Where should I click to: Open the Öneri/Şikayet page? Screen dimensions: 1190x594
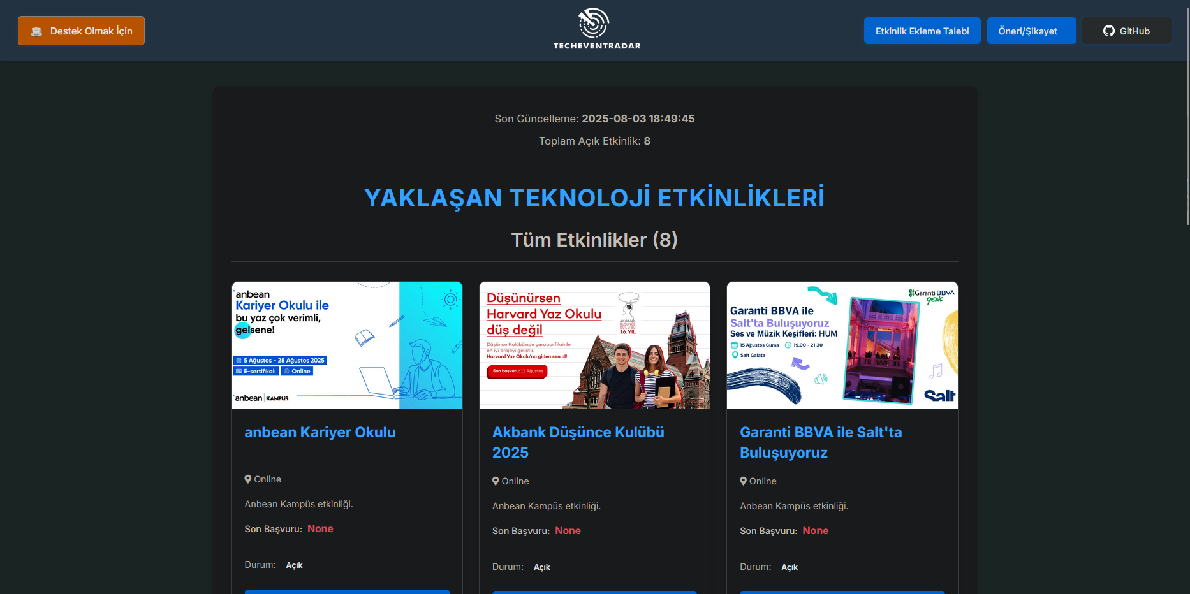point(1031,31)
